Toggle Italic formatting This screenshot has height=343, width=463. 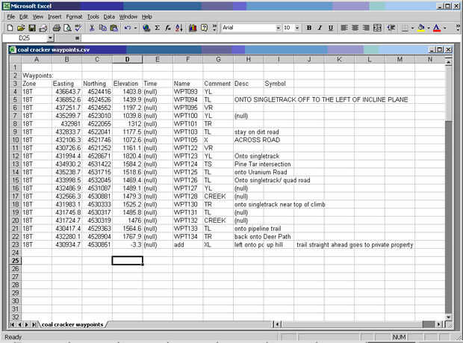click(x=320, y=28)
